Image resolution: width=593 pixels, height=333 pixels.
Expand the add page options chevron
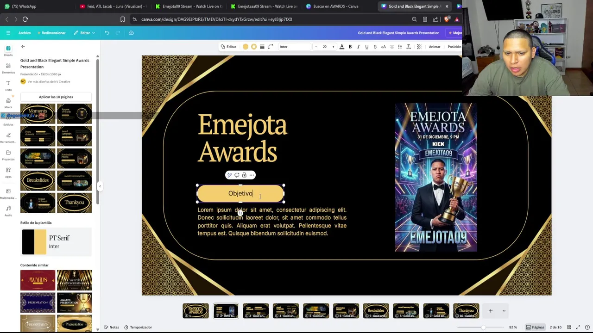click(504, 311)
